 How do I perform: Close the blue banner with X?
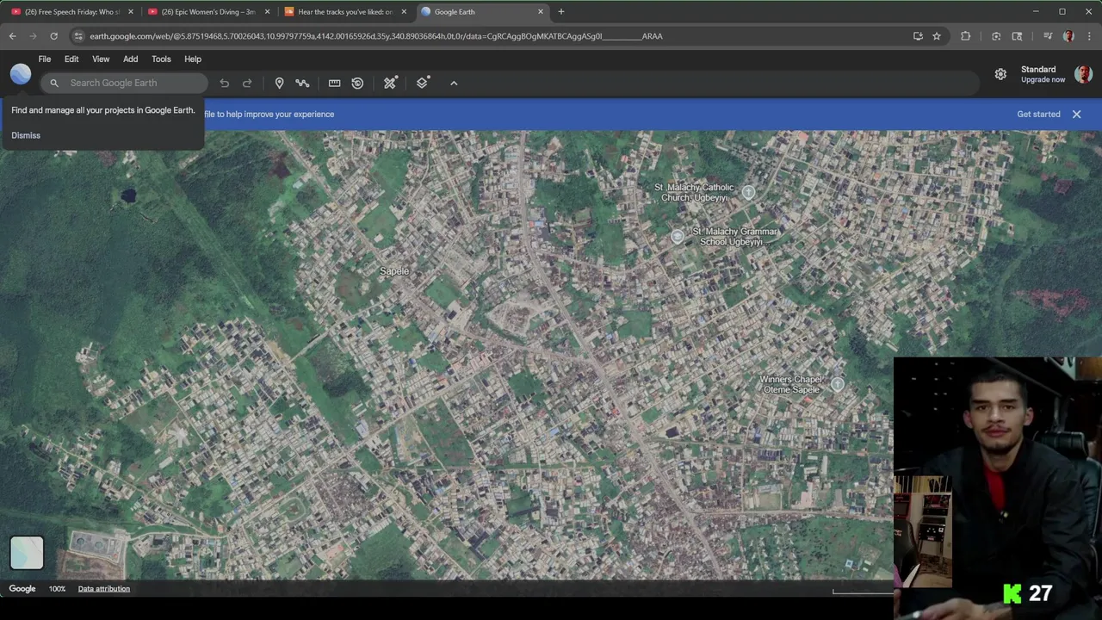1076,114
